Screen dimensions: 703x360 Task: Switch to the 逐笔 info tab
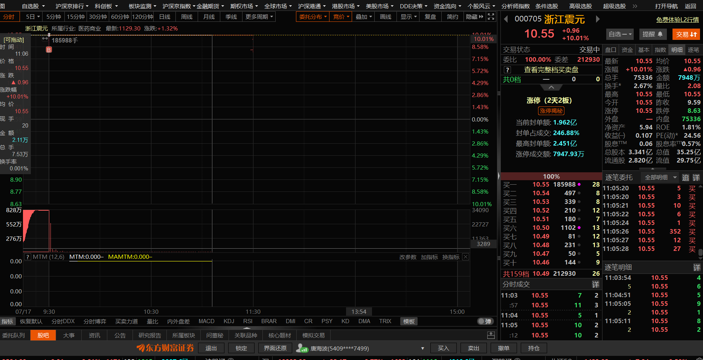click(693, 50)
